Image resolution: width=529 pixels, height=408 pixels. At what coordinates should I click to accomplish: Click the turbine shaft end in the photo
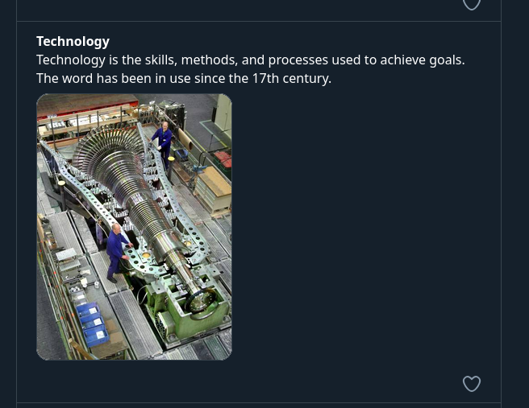pos(198,299)
